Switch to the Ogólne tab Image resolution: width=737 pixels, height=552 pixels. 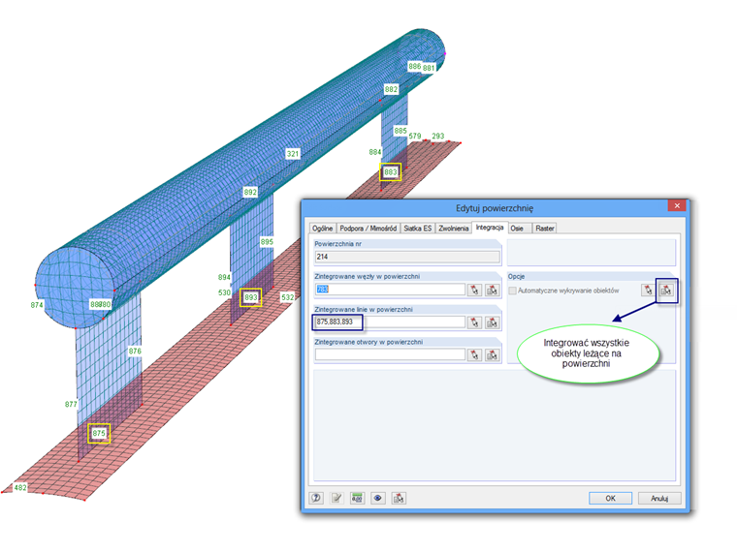click(x=322, y=229)
